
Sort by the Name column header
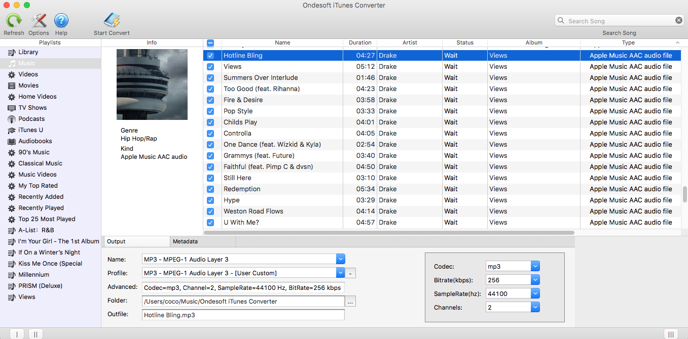pyautogui.click(x=282, y=43)
